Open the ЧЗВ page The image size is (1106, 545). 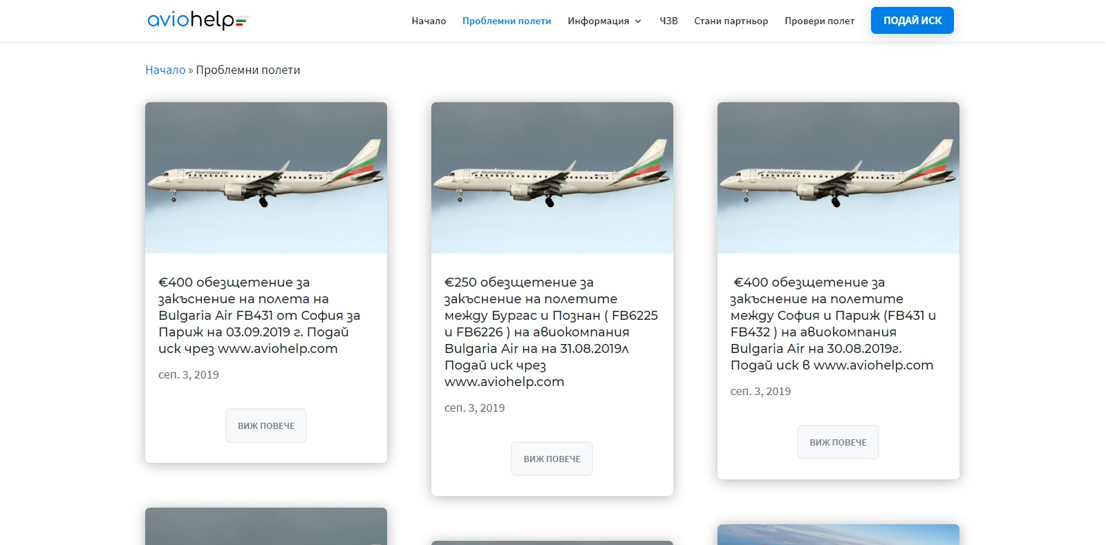pyautogui.click(x=668, y=21)
